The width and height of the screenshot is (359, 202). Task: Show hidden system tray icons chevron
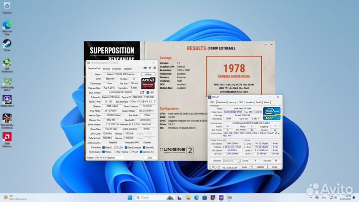(x=311, y=198)
